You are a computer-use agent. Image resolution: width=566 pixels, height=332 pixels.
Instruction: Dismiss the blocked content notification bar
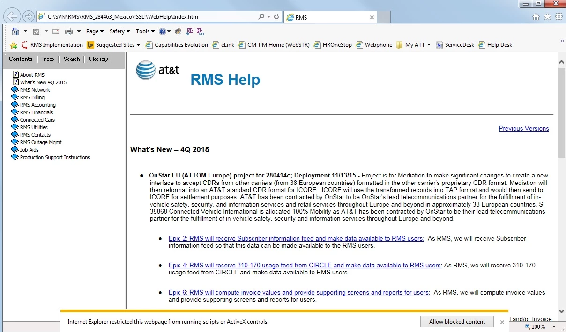[x=502, y=322]
